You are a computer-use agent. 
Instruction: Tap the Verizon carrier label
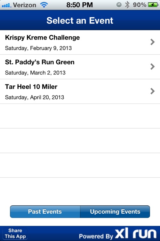coord(25,5)
